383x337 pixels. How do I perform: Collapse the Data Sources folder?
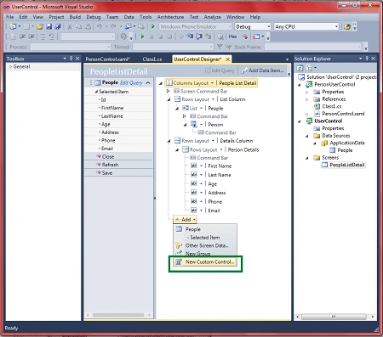[306, 136]
